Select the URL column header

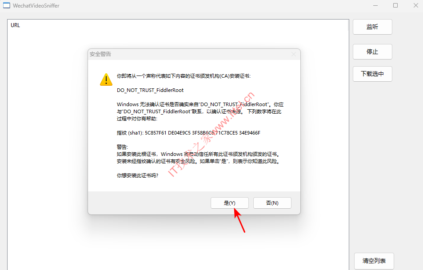16,25
